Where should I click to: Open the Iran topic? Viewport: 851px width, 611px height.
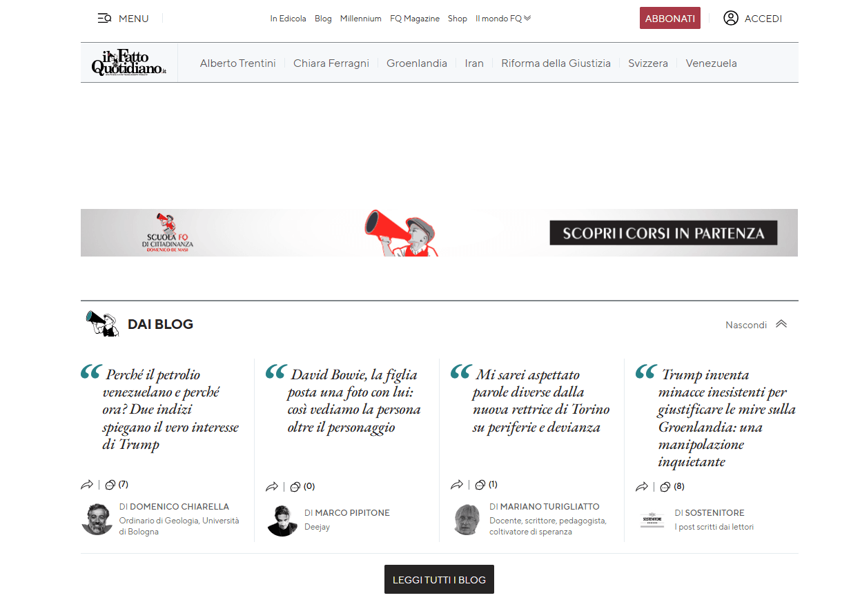click(474, 63)
